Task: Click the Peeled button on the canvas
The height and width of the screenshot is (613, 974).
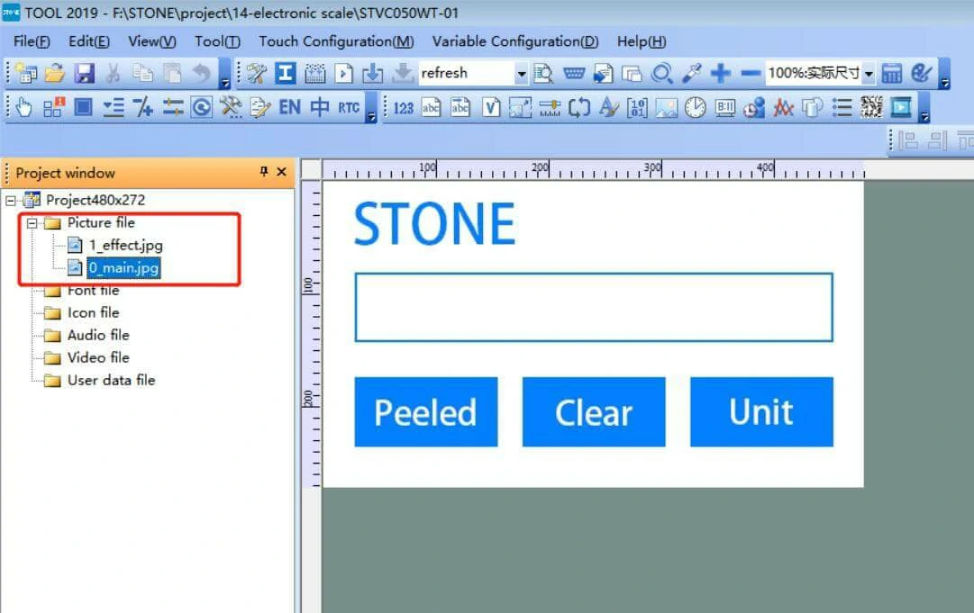Action: tap(425, 412)
